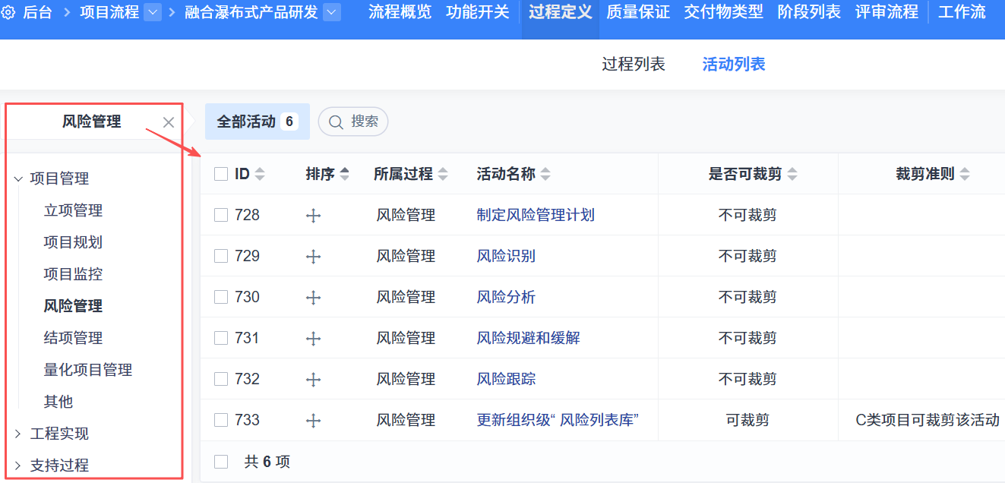Toggle select-all checkbox in table header
This screenshot has width=1005, height=483.
point(221,174)
